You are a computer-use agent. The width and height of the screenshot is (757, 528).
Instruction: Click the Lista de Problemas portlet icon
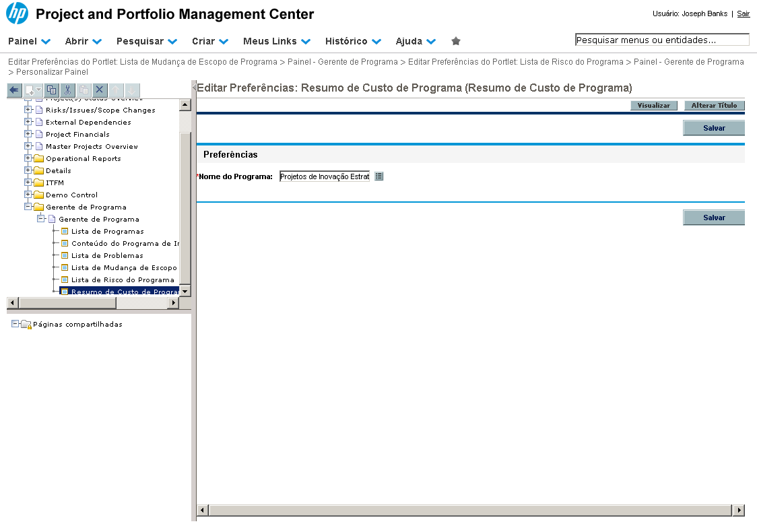[x=65, y=256]
